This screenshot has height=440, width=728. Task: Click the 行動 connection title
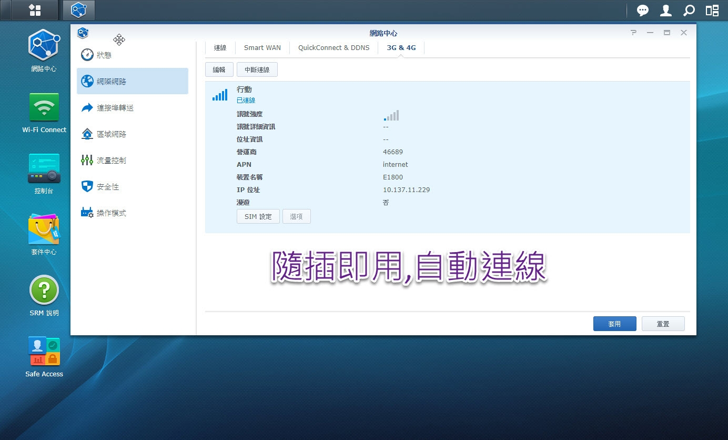pyautogui.click(x=244, y=89)
